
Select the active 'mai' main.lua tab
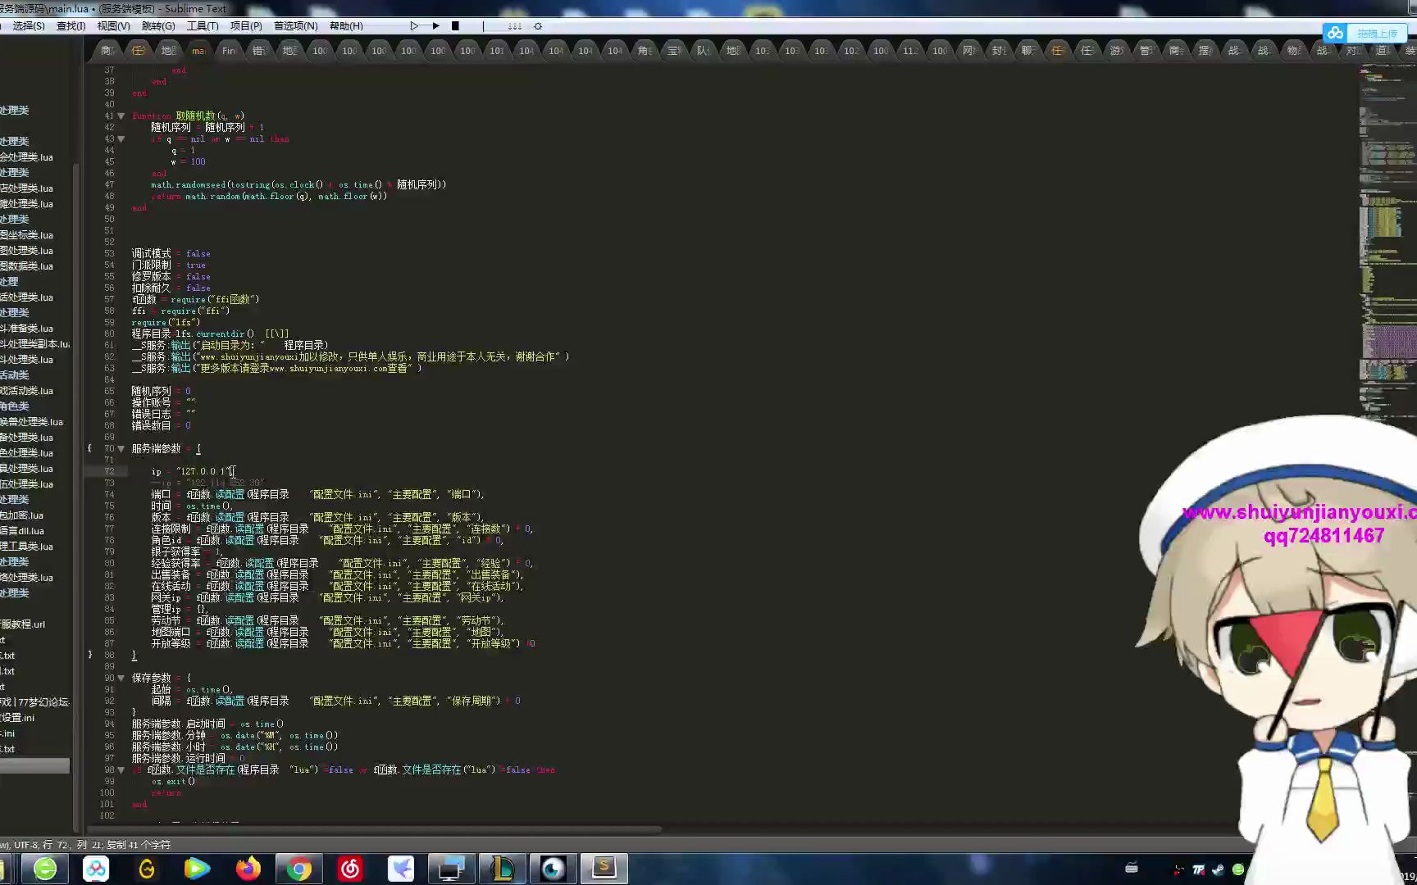198,51
